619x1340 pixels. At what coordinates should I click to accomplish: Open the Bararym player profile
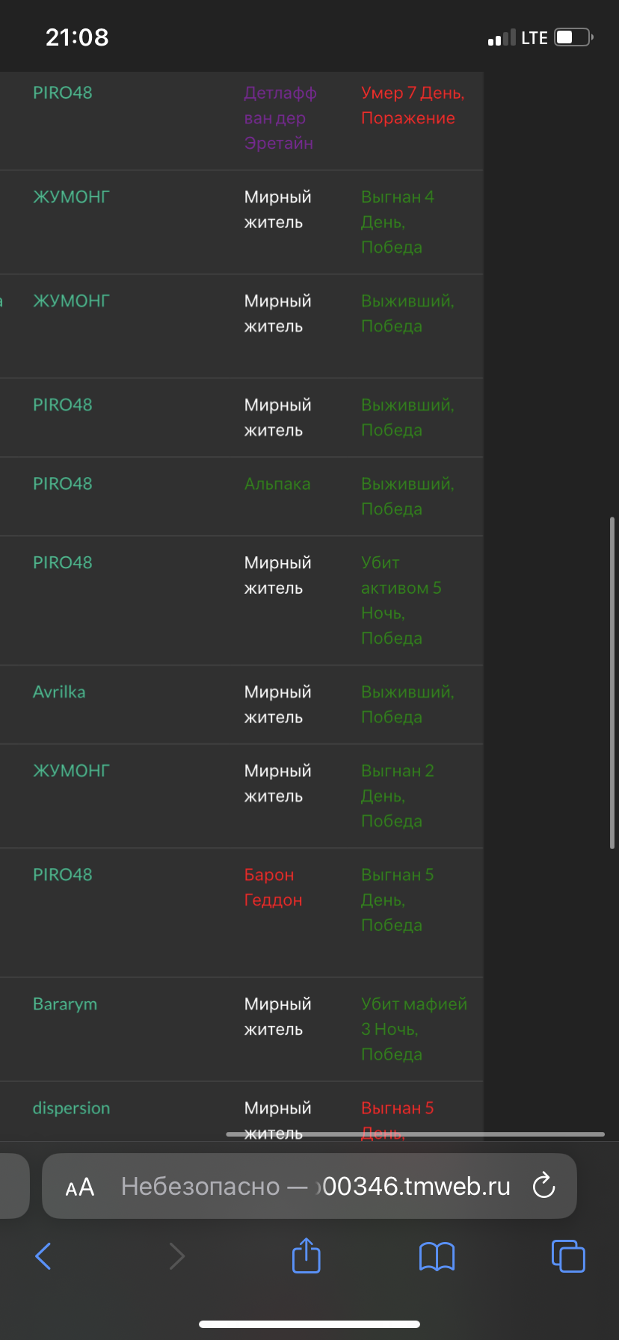pos(65,1004)
